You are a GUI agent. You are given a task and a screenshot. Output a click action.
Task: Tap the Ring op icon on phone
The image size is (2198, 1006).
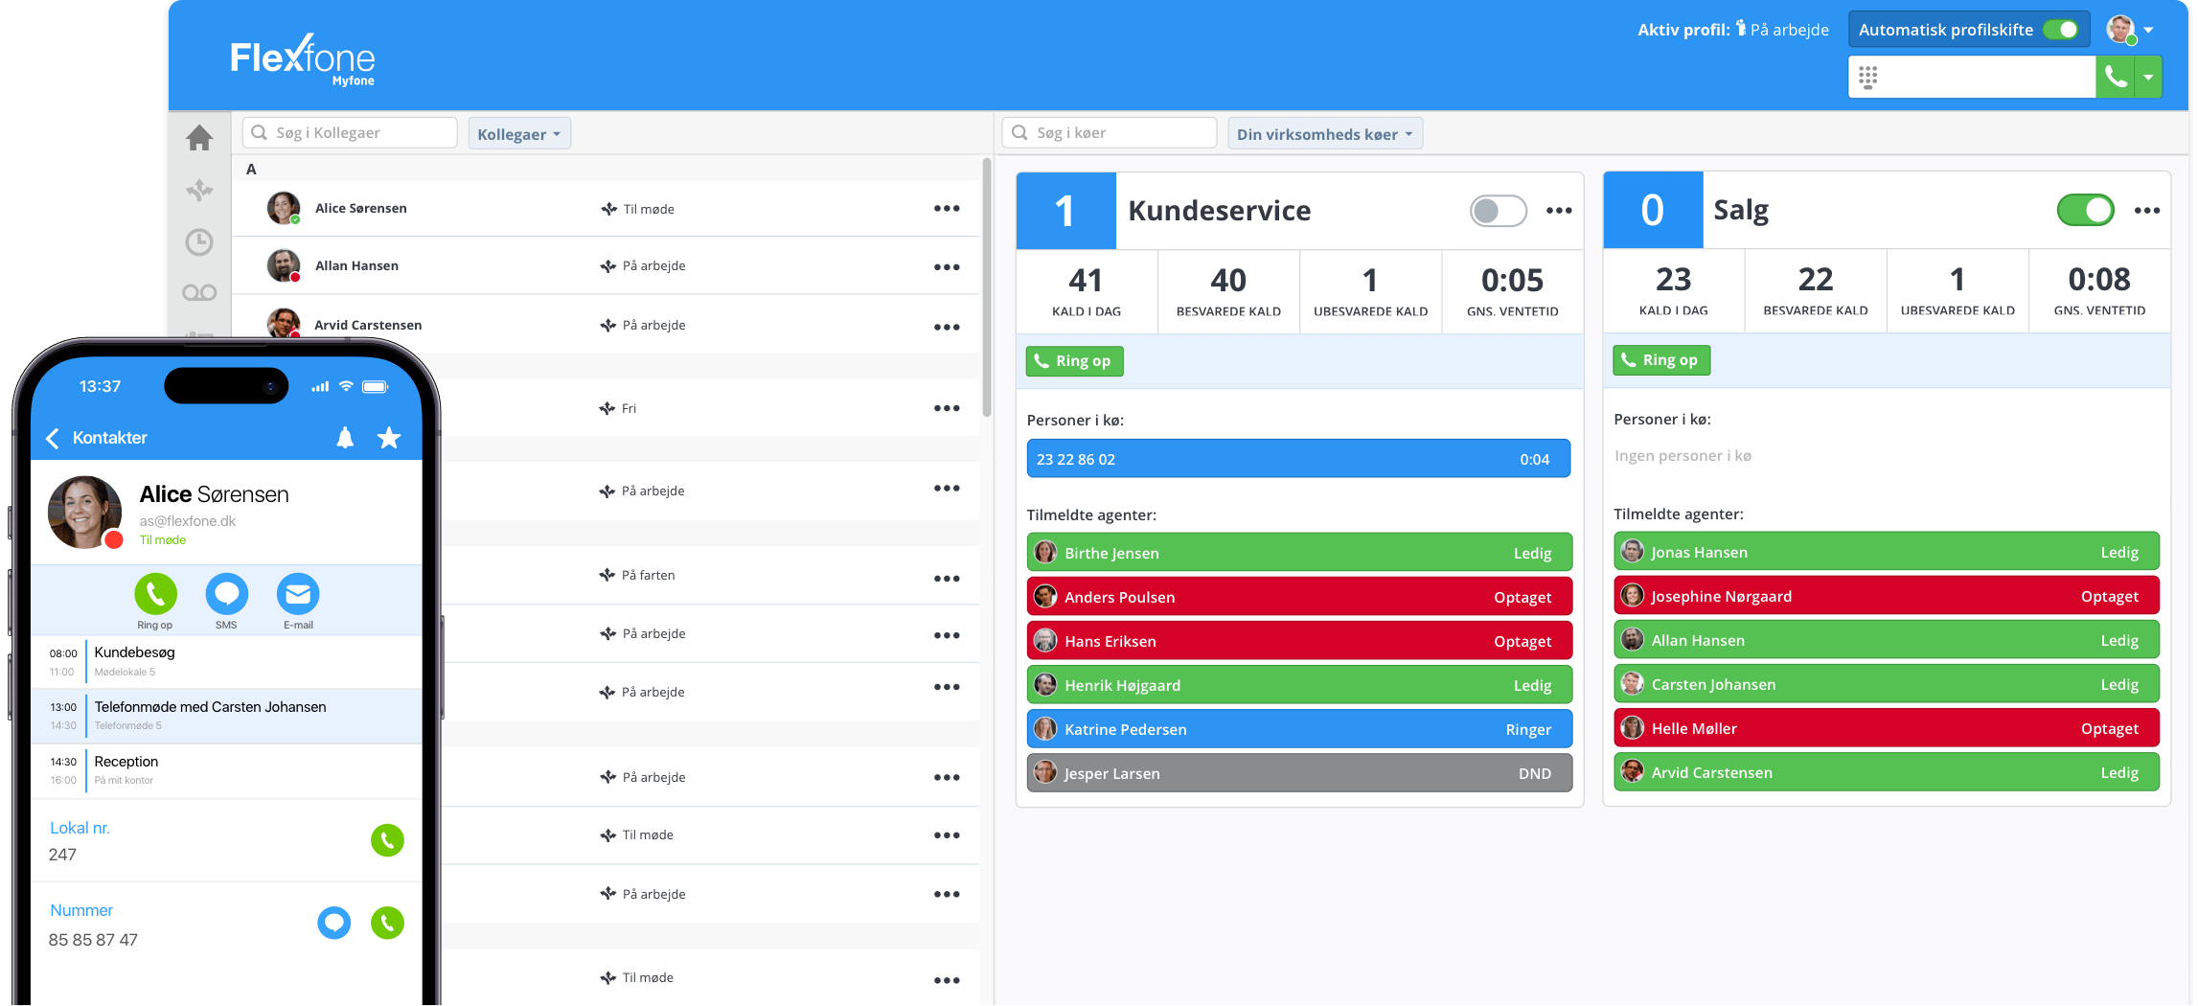tap(155, 594)
